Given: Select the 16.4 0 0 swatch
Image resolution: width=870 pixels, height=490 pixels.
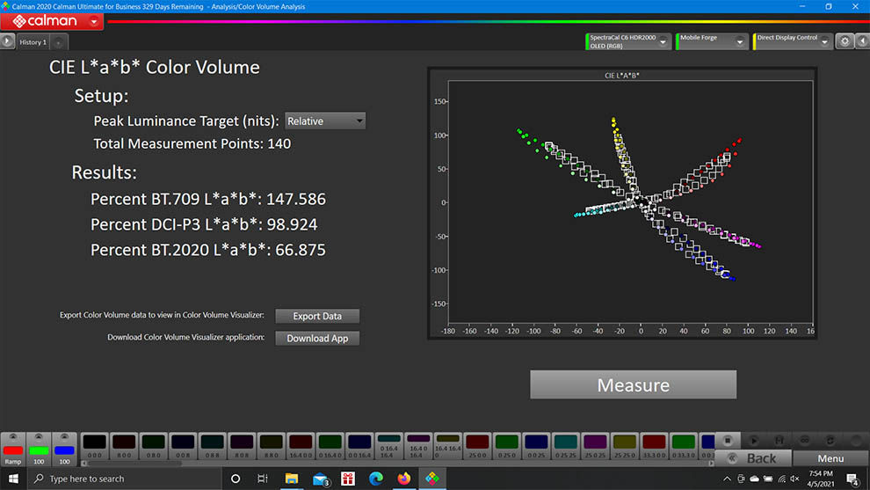Looking at the screenshot, I should click(x=301, y=446).
